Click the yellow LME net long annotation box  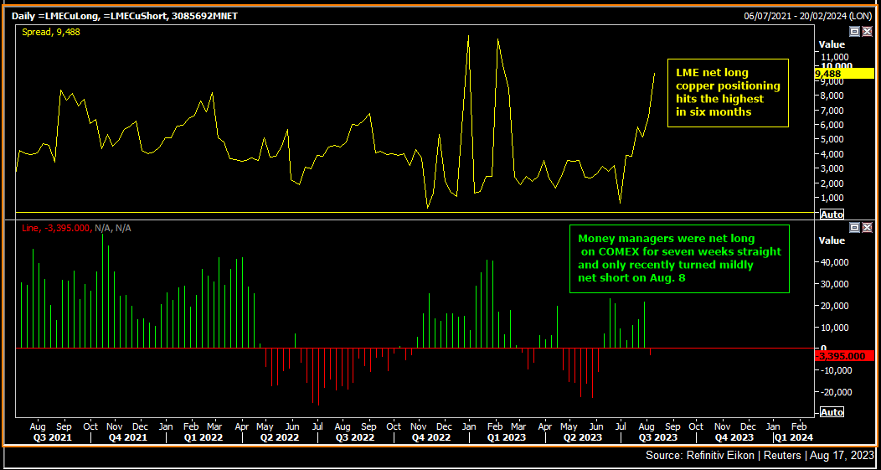728,92
